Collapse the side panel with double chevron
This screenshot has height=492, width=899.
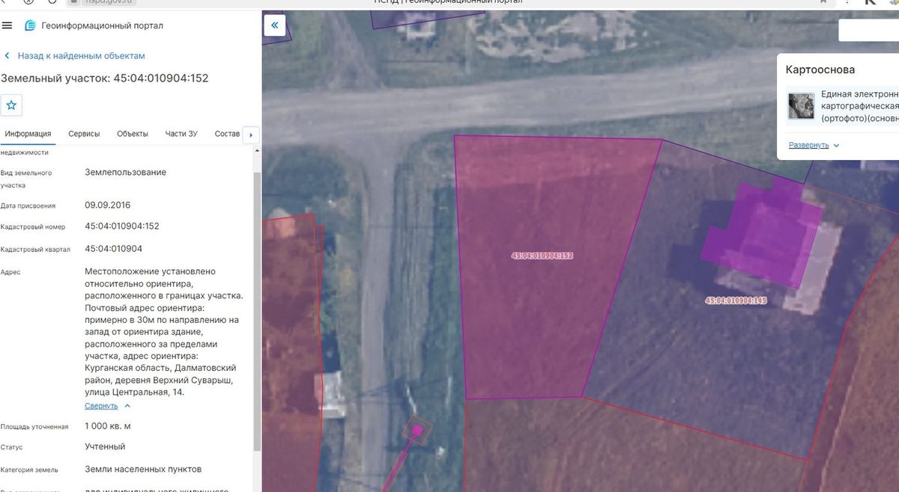[274, 25]
